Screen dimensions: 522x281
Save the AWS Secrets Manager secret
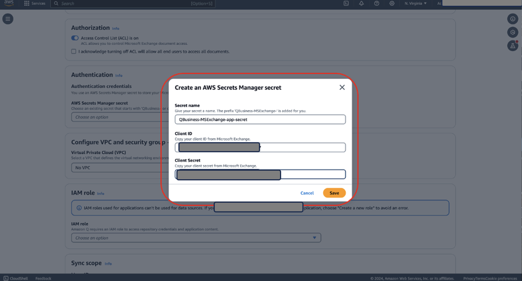tap(334, 193)
